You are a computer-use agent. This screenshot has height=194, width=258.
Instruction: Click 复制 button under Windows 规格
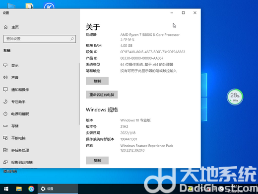click(x=97, y=160)
